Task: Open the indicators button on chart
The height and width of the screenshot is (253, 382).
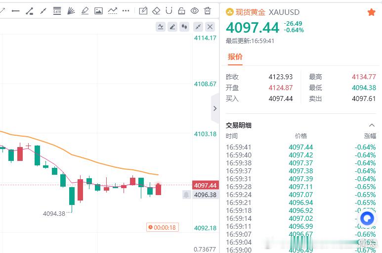Action: point(161,27)
